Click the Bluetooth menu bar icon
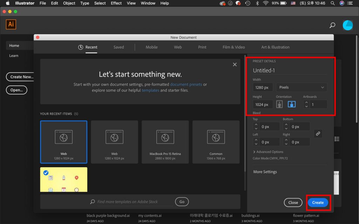359x224 pixels. (257, 3)
